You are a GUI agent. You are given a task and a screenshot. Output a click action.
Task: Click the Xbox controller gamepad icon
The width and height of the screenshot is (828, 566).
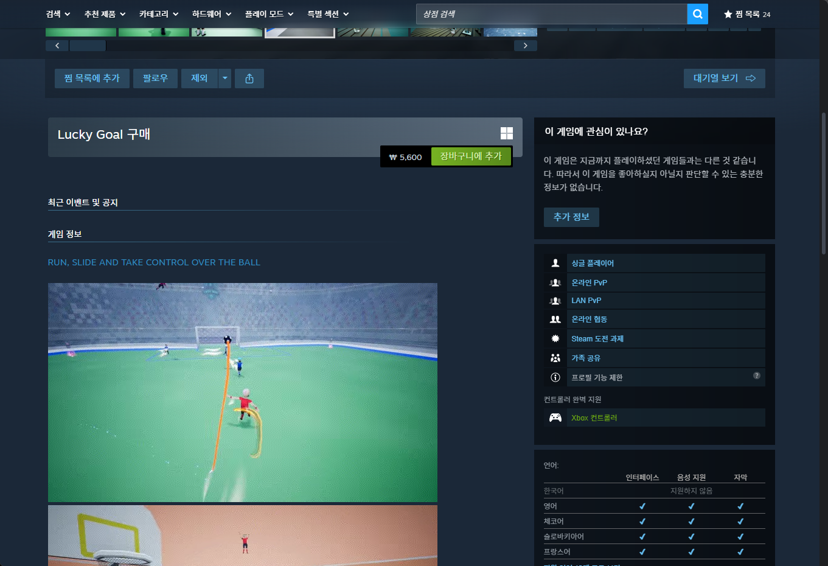pos(555,418)
